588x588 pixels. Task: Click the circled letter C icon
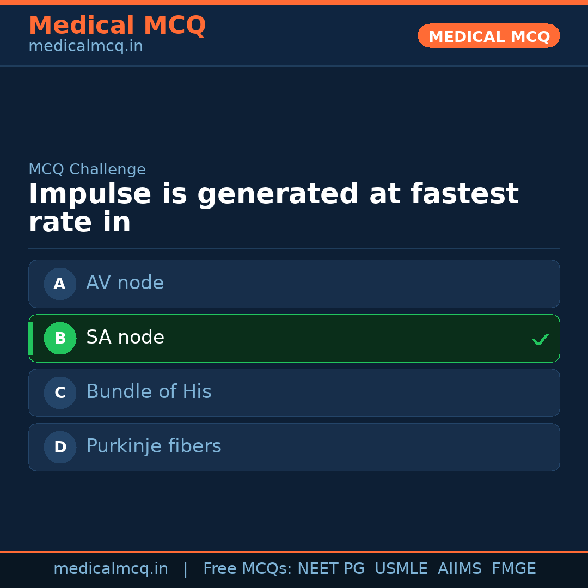pos(60,393)
